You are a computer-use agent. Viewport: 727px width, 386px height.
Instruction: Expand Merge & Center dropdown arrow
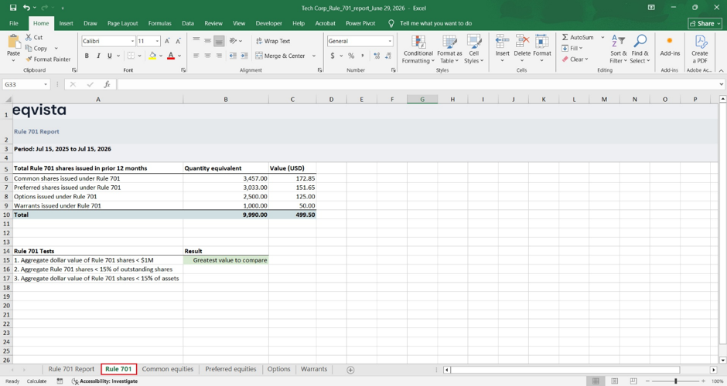[314, 56]
